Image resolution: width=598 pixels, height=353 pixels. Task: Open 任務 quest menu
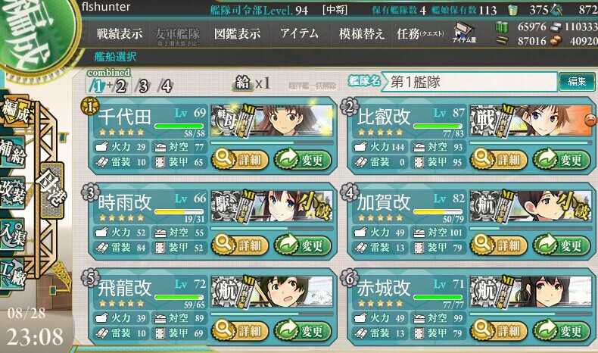click(420, 33)
